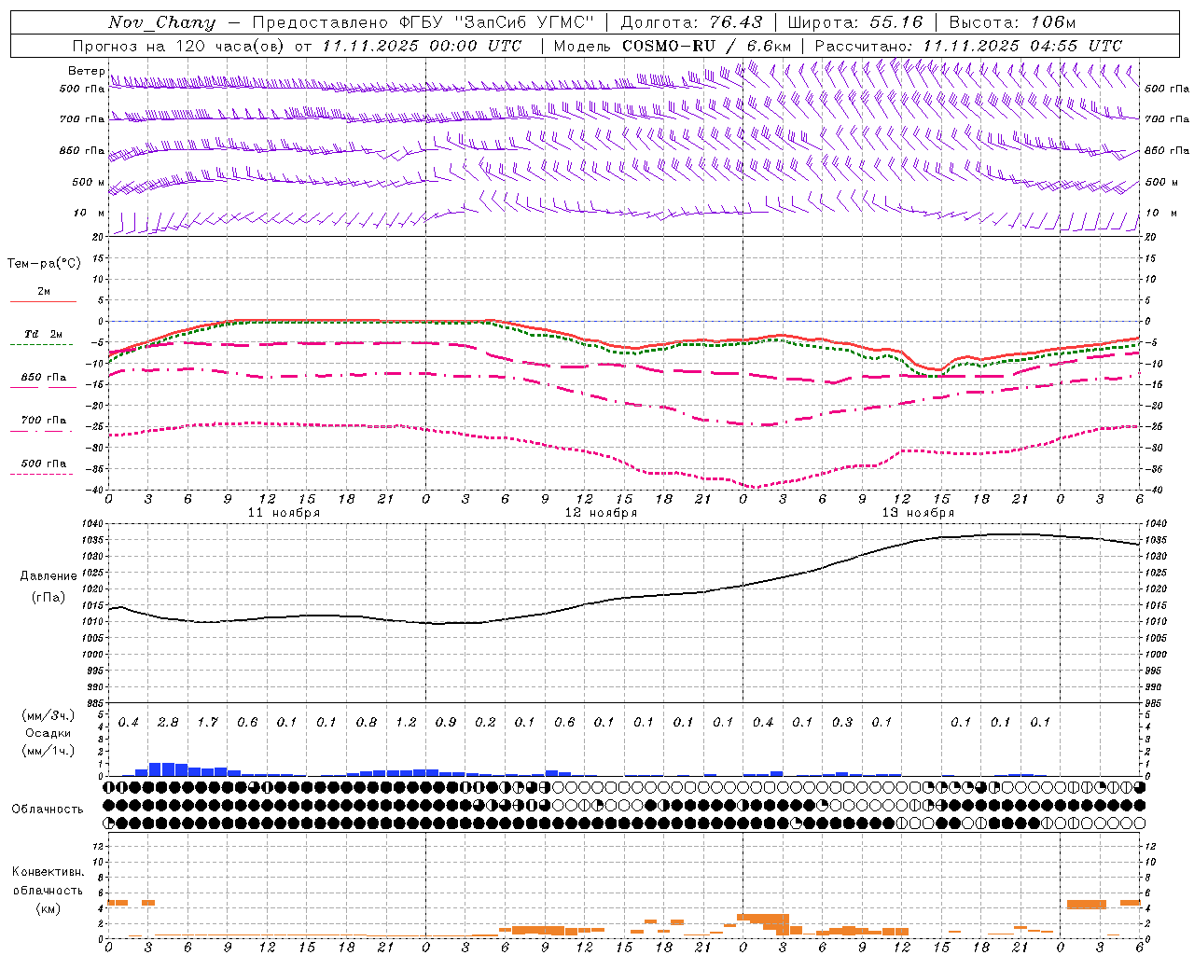Select the "Тем-ра(°C)" temperature panel label
This screenshot has width=1194, height=955.
click(44, 263)
